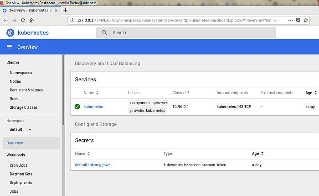Open Workloads section in sidebar
The width and height of the screenshot is (319, 196).
(x=15, y=155)
